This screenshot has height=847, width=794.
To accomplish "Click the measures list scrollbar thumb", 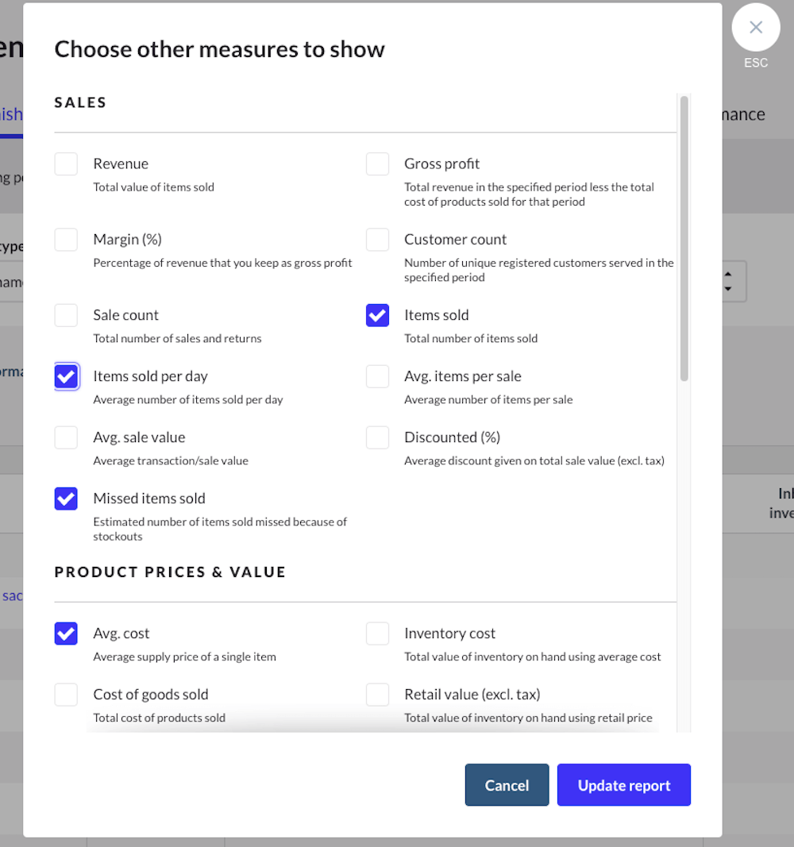I will [684, 239].
